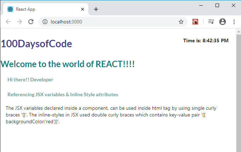
Task: Reload the localhost page
Action: (31, 22)
